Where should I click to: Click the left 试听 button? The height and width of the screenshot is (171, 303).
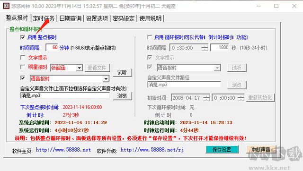pyautogui.click(x=122, y=72)
